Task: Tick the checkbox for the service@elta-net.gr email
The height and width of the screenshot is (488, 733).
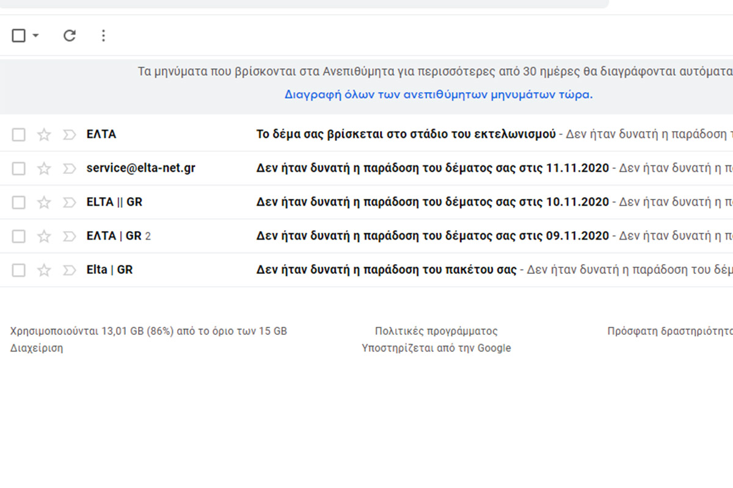Action: click(19, 168)
